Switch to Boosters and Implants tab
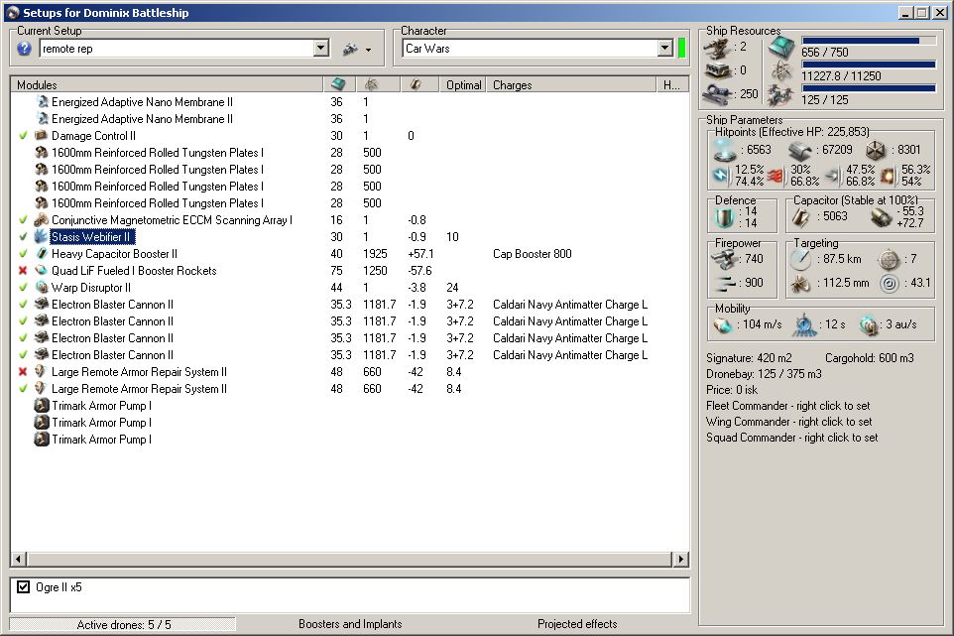This screenshot has height=636, width=954. [x=350, y=624]
